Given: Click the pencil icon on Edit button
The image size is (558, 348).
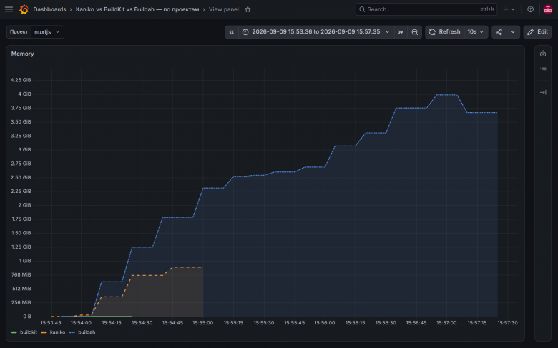Looking at the screenshot, I should coord(530,32).
